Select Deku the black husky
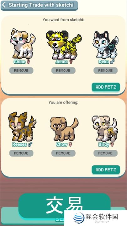127x226 pixels. click(x=106, y=44)
